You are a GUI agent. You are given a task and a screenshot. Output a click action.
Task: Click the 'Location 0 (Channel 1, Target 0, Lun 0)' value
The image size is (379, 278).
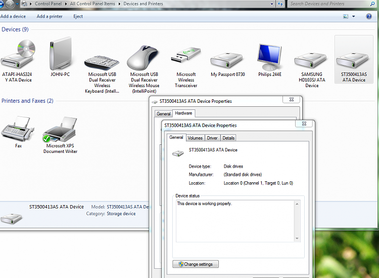coord(258,183)
